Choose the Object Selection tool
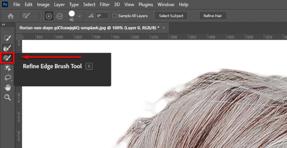This screenshot has width=287, height=148. click(x=8, y=68)
